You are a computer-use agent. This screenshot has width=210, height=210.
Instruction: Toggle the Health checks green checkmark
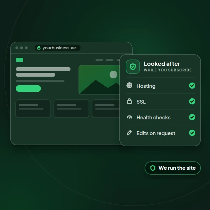point(192,117)
